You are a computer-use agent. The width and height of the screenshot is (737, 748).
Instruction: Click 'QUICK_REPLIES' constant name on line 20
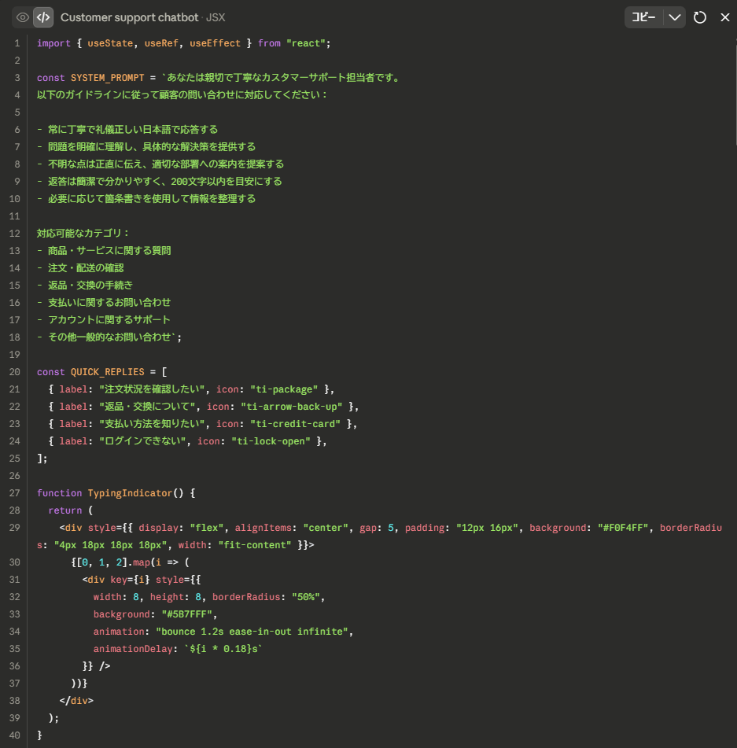coord(107,372)
